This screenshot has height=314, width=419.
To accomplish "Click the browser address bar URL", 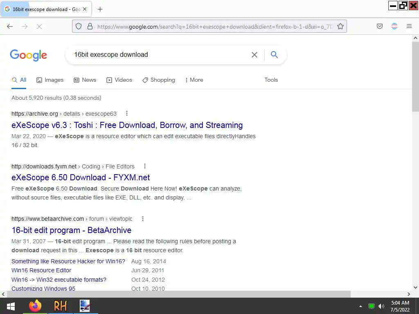I will pyautogui.click(x=215, y=27).
